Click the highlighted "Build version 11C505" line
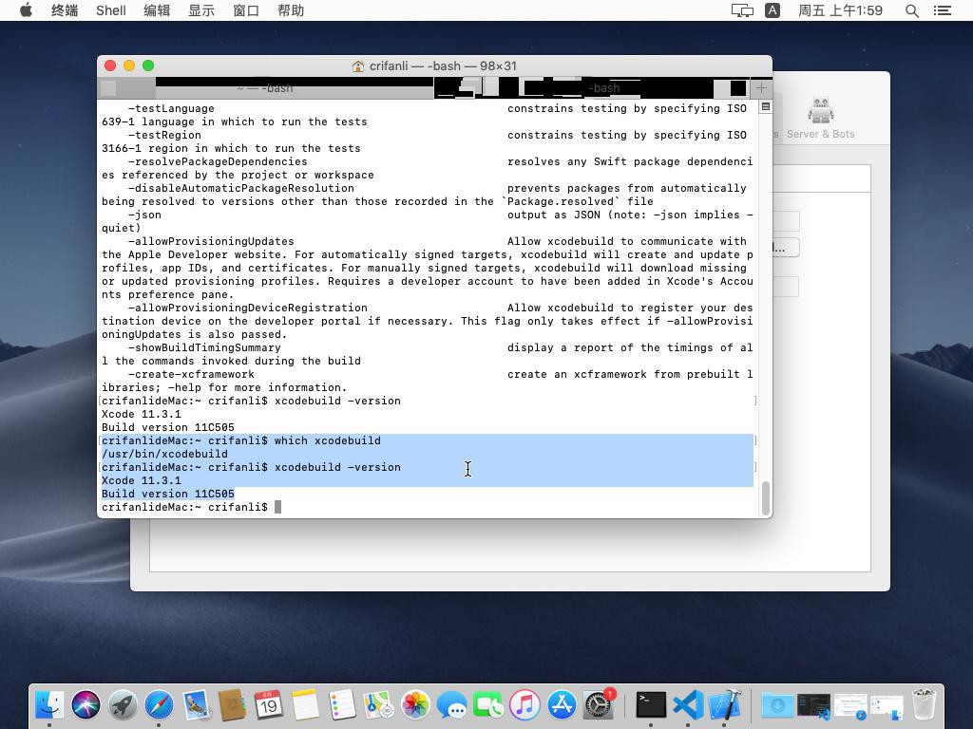This screenshot has width=973, height=729. [x=168, y=494]
